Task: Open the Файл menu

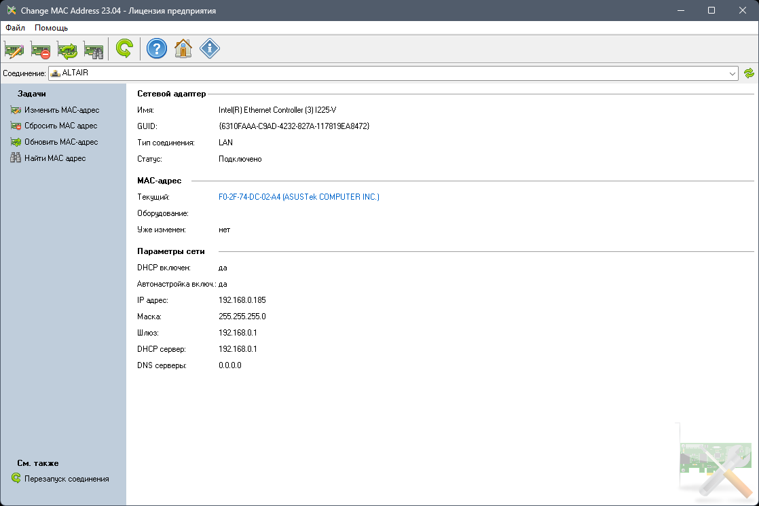Action: pos(15,28)
